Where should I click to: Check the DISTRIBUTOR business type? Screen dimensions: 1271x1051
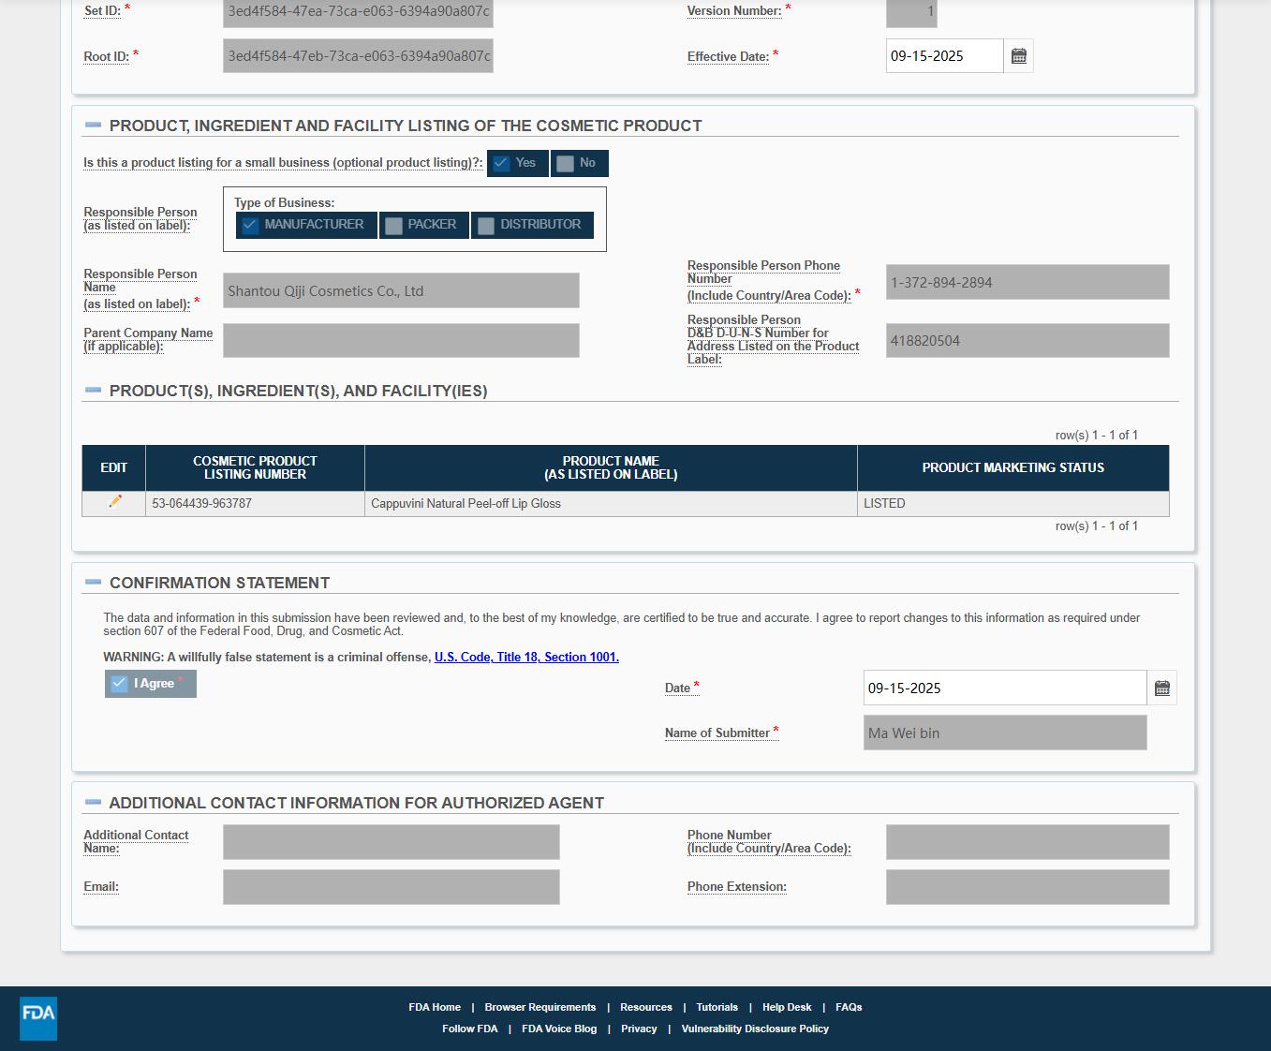click(x=486, y=226)
